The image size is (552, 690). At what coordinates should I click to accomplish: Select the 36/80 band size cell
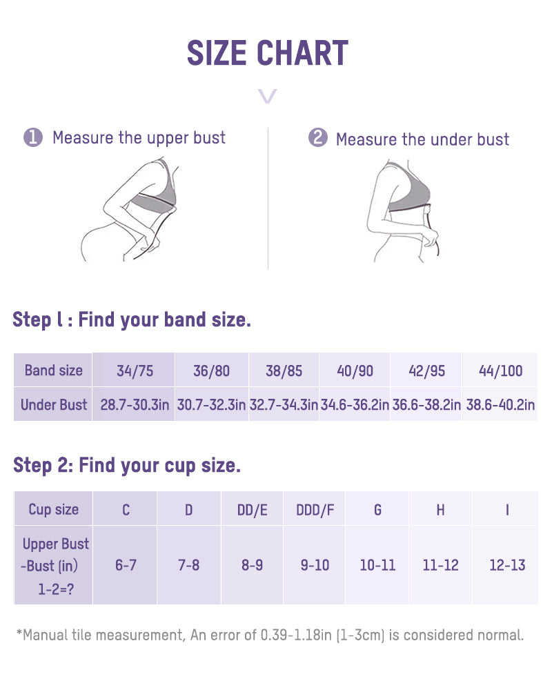point(211,371)
